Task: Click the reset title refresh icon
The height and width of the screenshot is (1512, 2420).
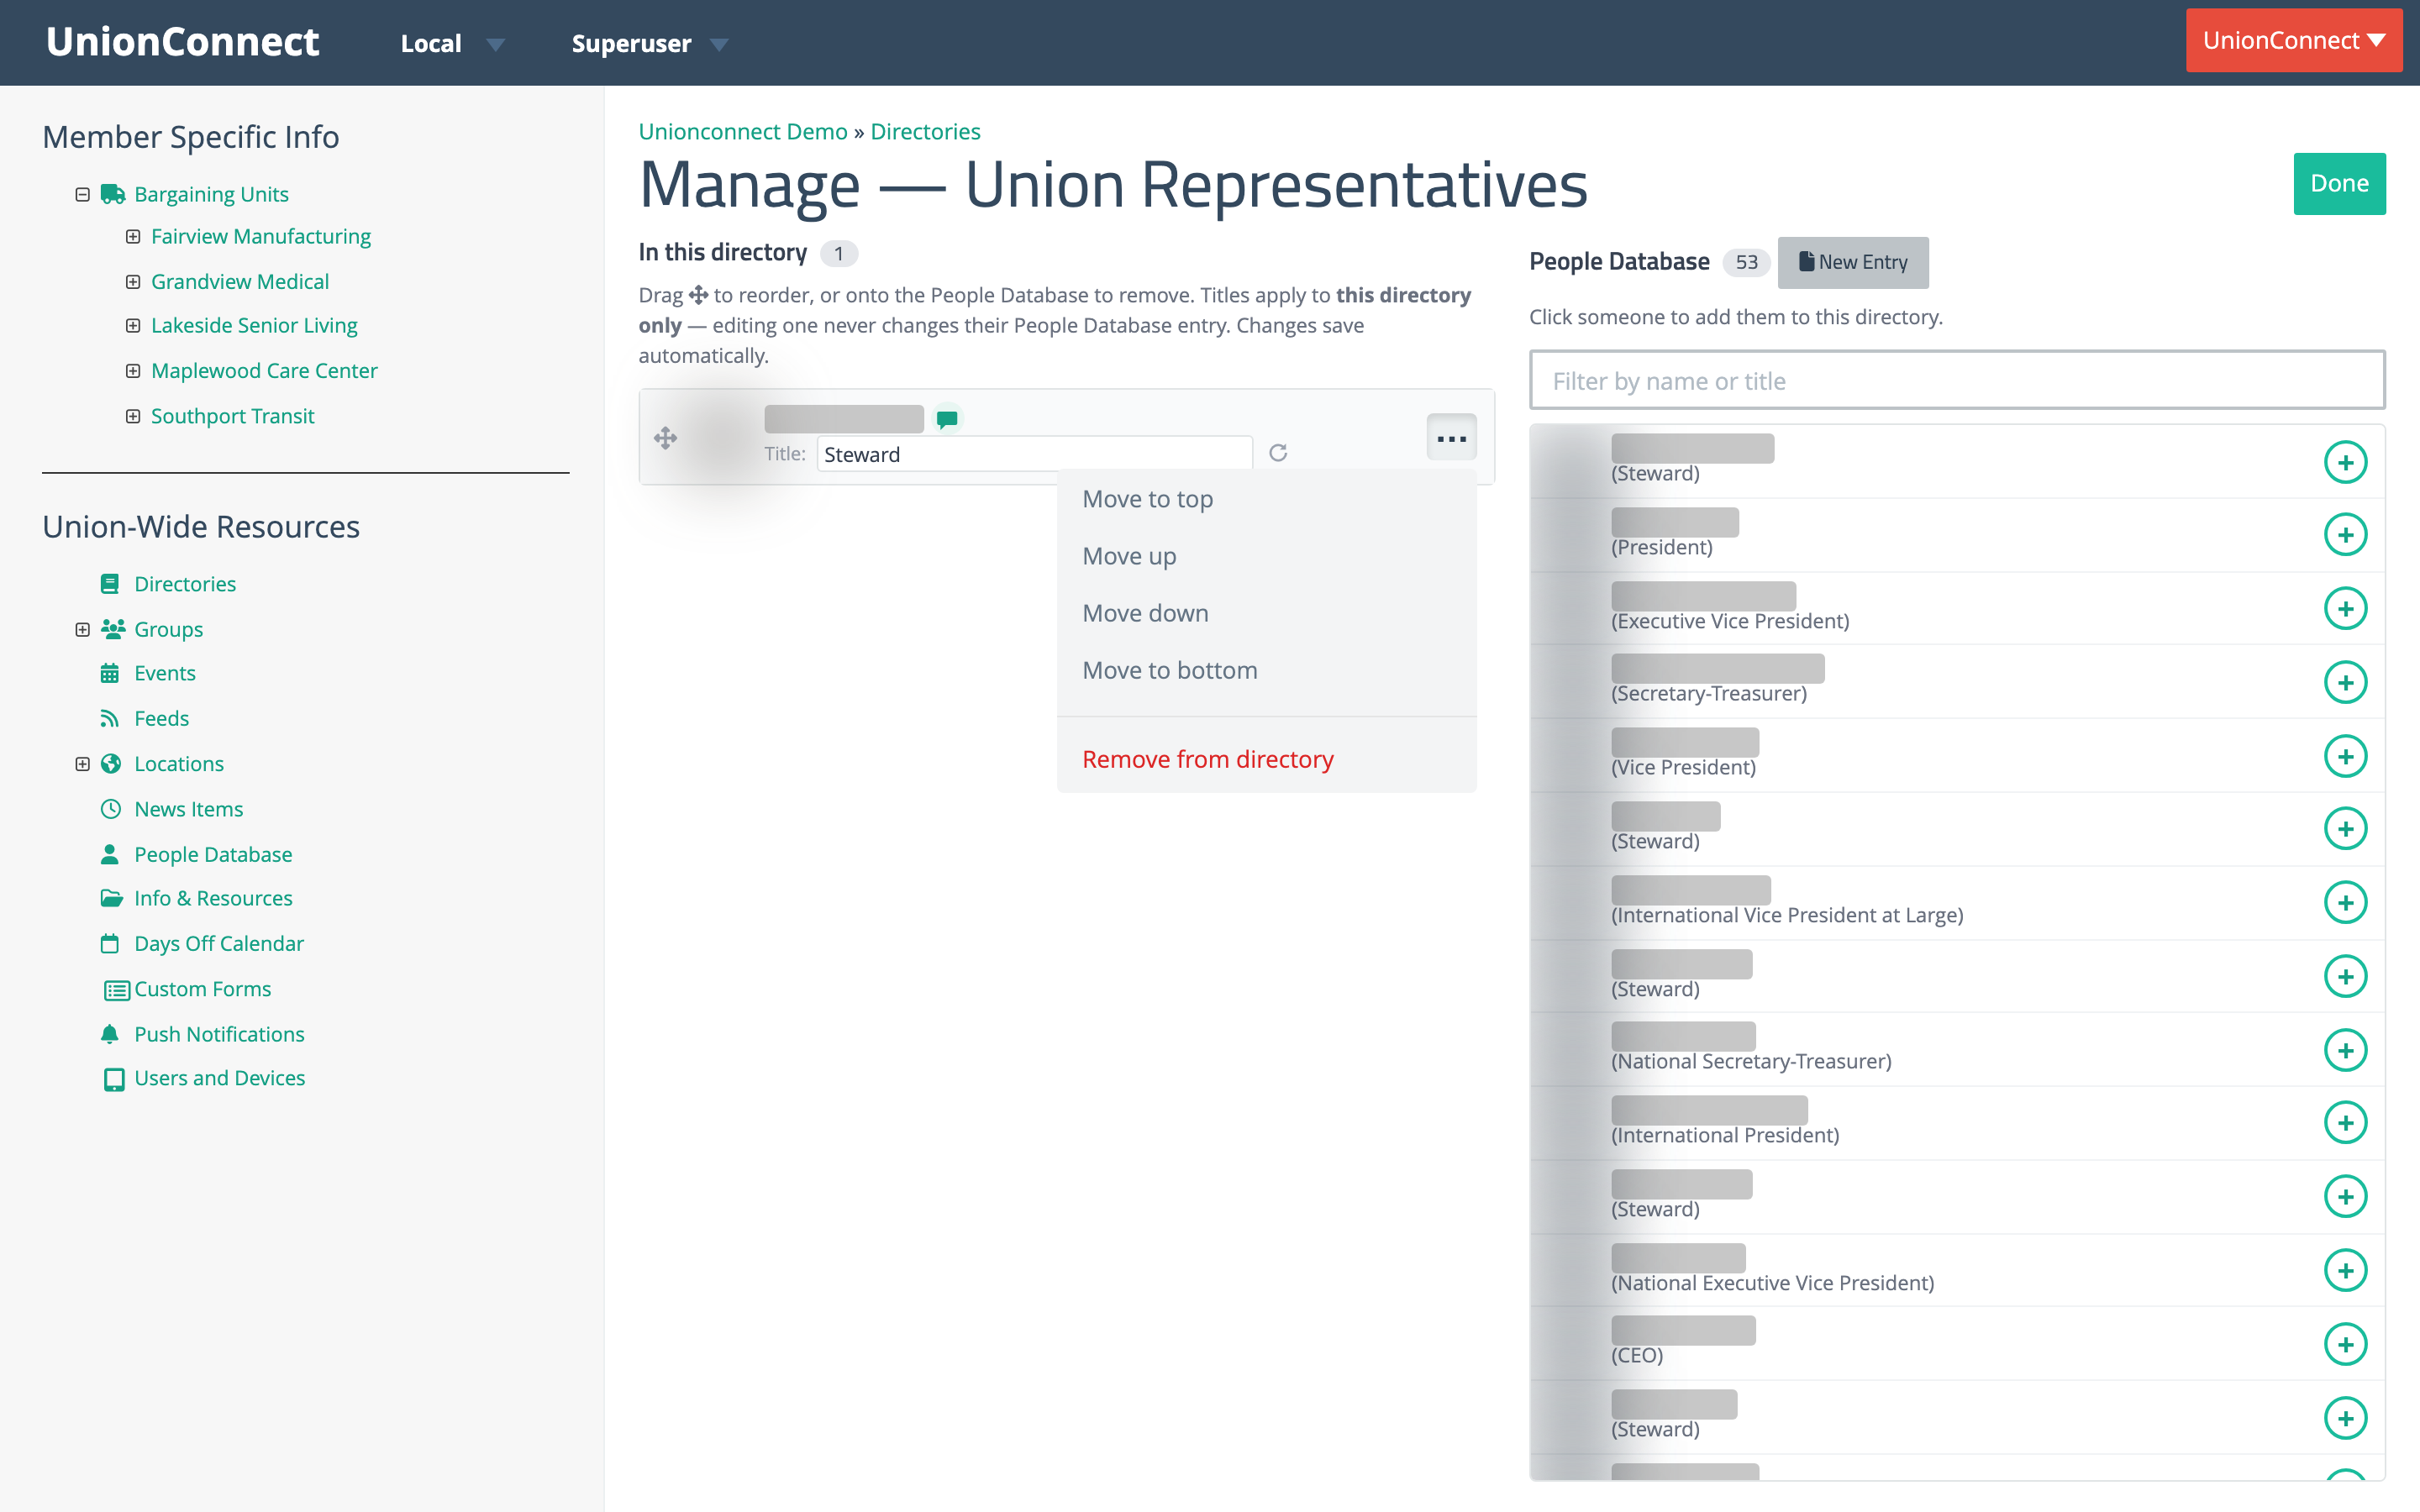Action: 1278,453
